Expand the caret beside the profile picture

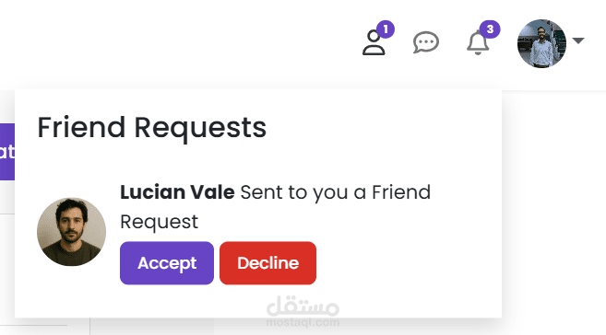[578, 40]
